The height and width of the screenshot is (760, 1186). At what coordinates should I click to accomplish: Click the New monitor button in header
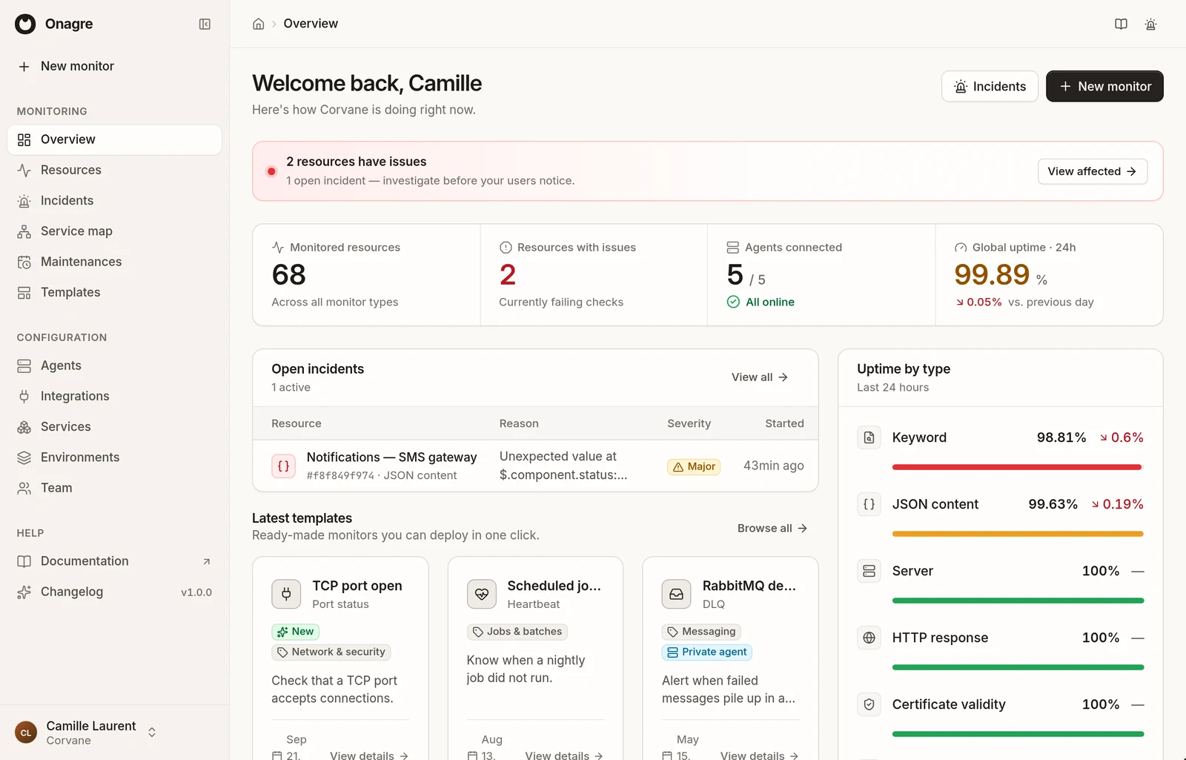(1104, 87)
